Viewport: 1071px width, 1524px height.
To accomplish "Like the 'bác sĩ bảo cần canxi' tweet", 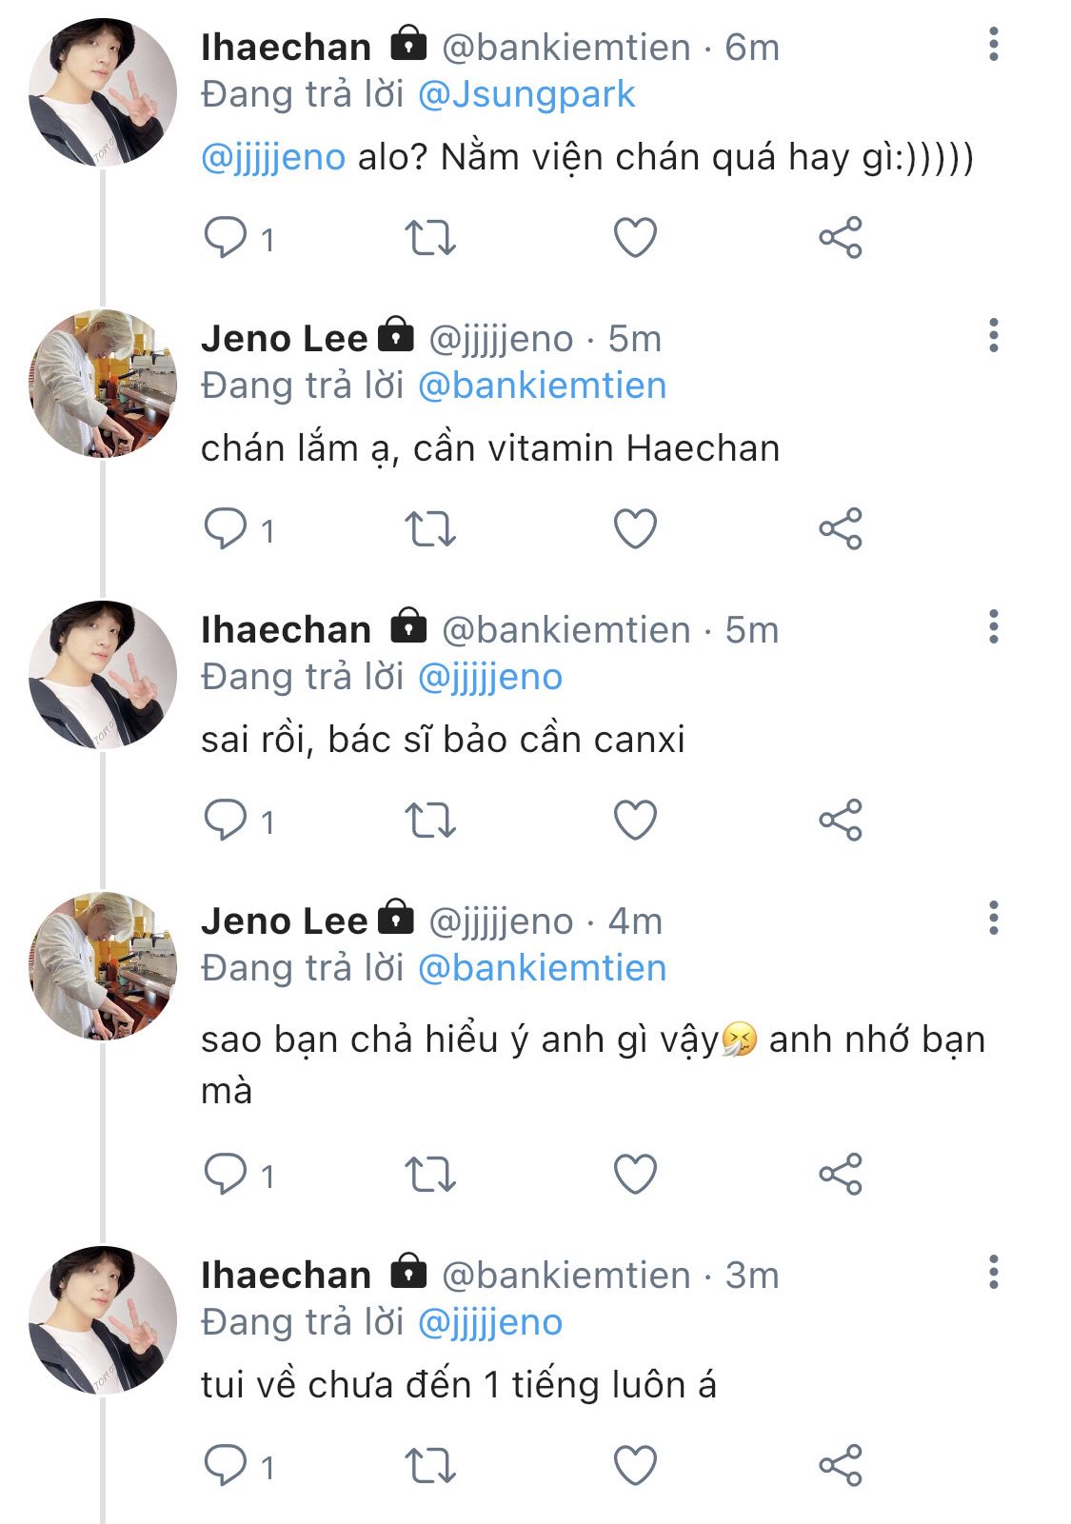I will [x=635, y=821].
